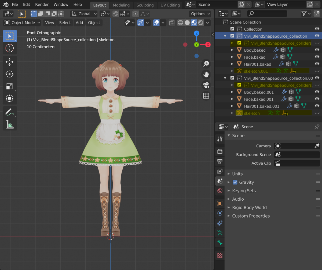Click the Camera eyedropper icon

coord(317,146)
